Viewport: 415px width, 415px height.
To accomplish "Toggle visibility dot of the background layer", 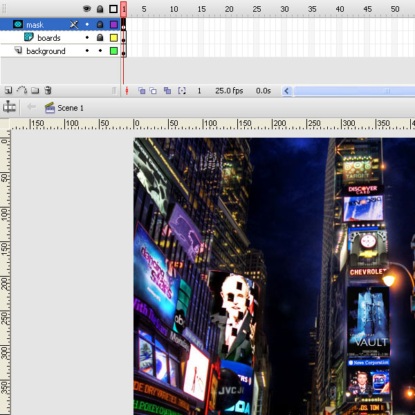I will coord(87,50).
